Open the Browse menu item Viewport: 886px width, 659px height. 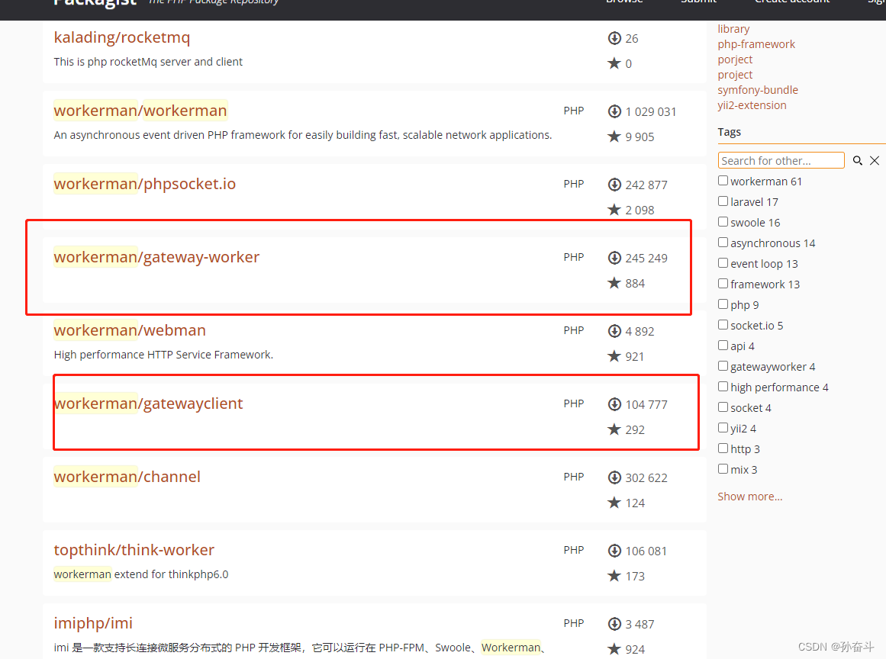624,2
